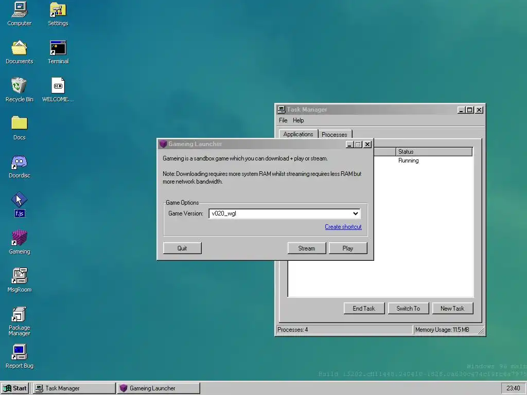
Task: Click the Task Manager title bar icon
Action: [282, 110]
